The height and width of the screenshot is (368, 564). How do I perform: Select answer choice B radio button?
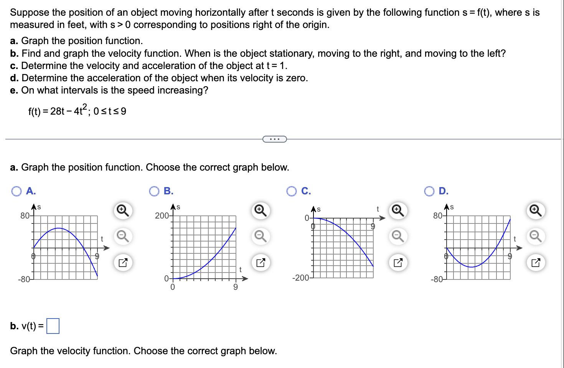154,191
